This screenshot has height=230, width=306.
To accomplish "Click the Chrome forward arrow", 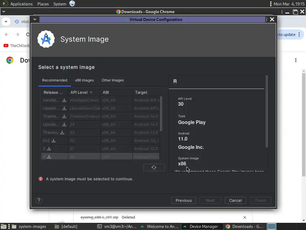I will [x=17, y=34].
